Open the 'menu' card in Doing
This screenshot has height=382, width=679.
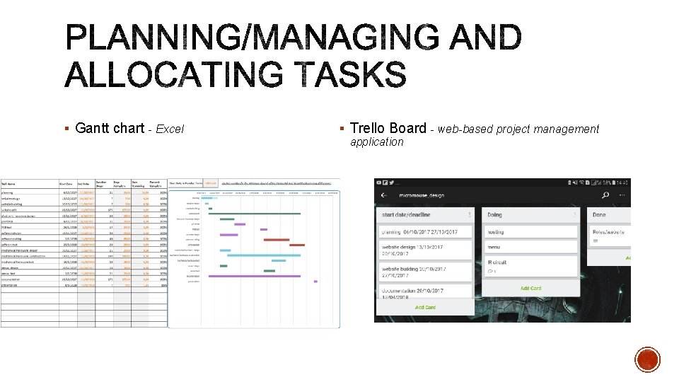(x=530, y=247)
